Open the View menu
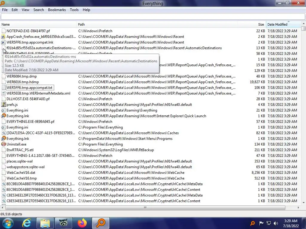The image size is (306, 229). click(25, 10)
